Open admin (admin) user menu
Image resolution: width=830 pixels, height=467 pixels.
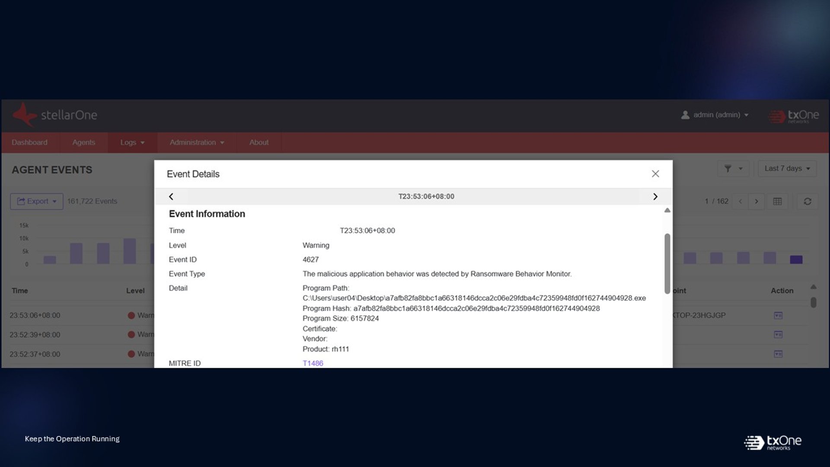click(715, 115)
